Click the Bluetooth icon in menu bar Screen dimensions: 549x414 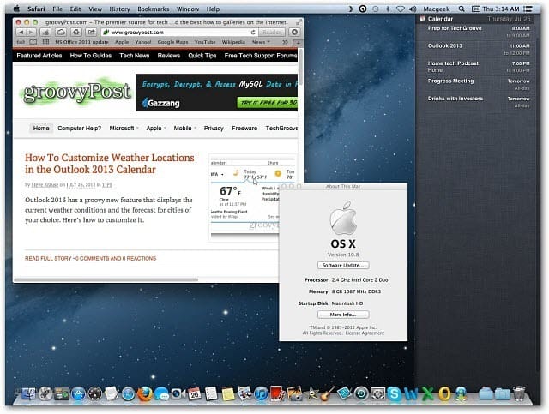click(388, 9)
